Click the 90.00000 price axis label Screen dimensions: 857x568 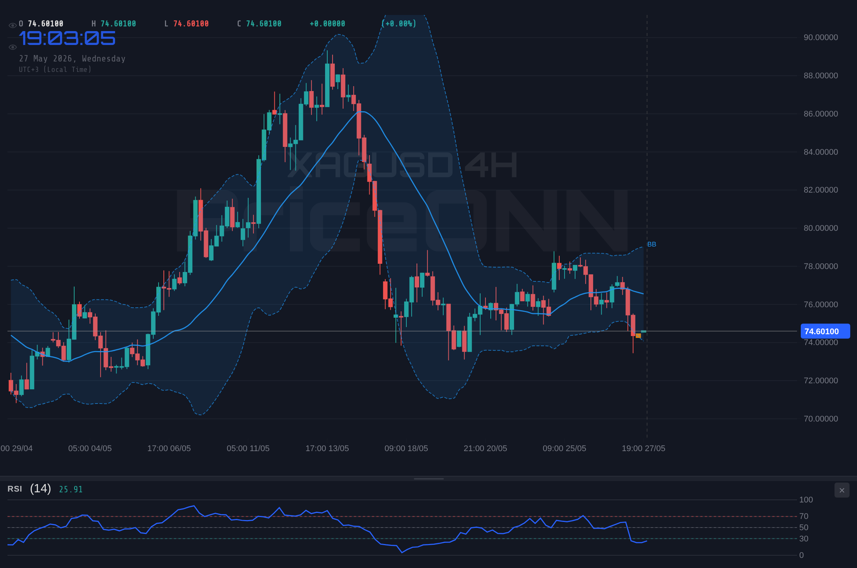coord(821,37)
